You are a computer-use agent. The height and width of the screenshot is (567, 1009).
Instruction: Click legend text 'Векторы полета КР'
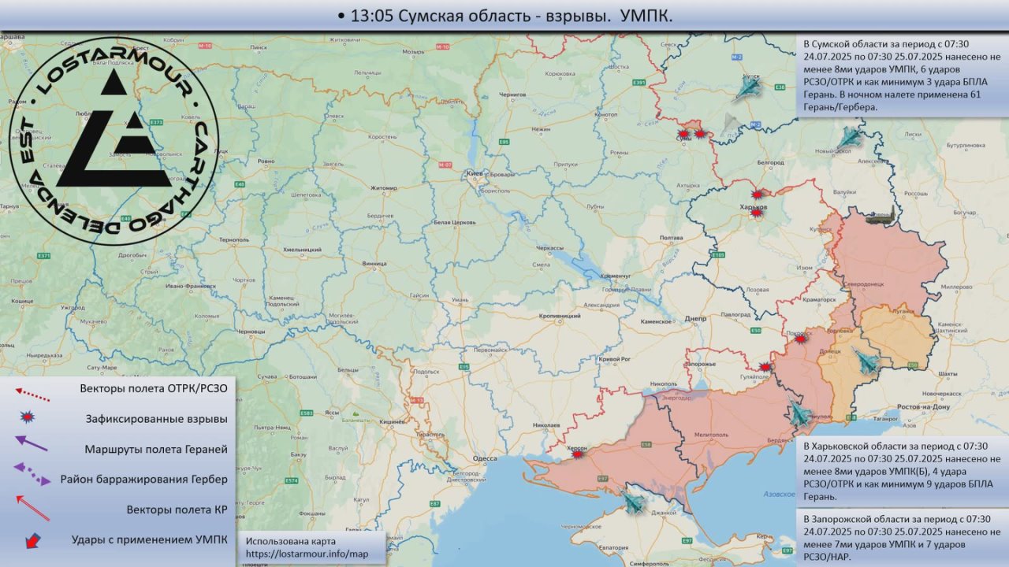coord(177,510)
